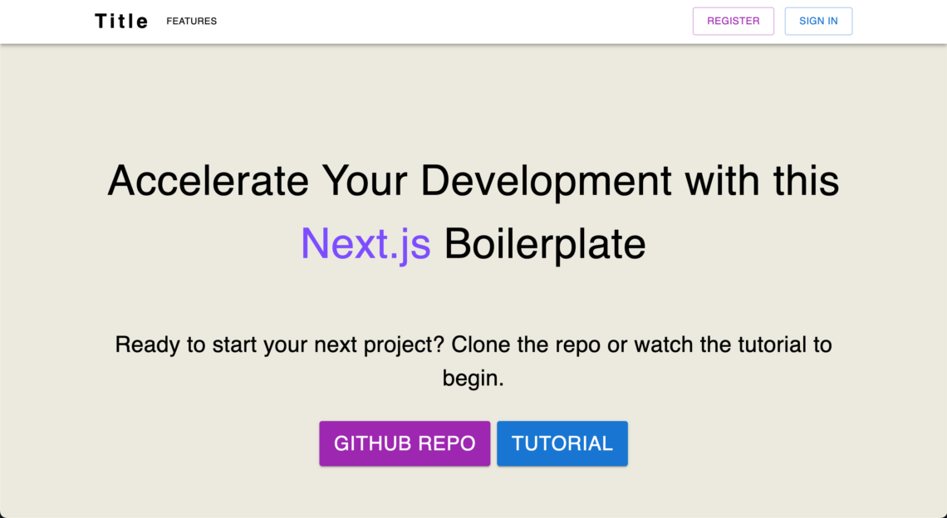
Task: Click the word "Development" in the headline
Action: [x=546, y=181]
